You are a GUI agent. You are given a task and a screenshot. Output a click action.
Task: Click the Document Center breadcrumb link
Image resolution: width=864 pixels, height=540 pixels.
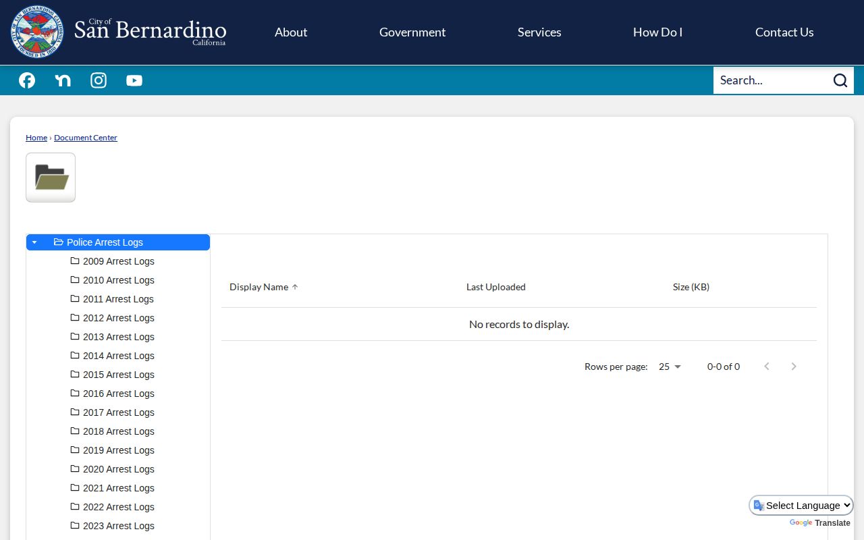pyautogui.click(x=86, y=138)
